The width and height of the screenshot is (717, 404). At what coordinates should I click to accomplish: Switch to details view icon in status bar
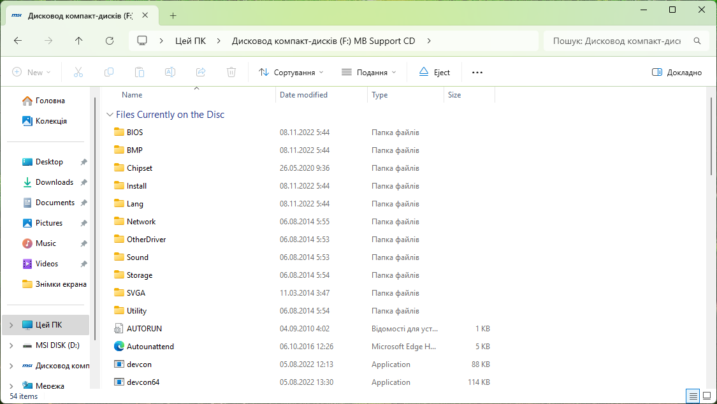693,396
